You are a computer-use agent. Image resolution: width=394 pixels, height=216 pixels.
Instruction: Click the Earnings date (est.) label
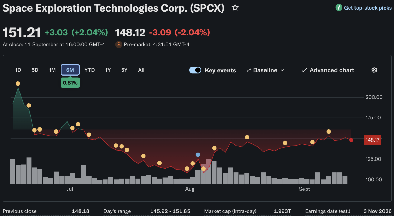[x=328, y=211]
